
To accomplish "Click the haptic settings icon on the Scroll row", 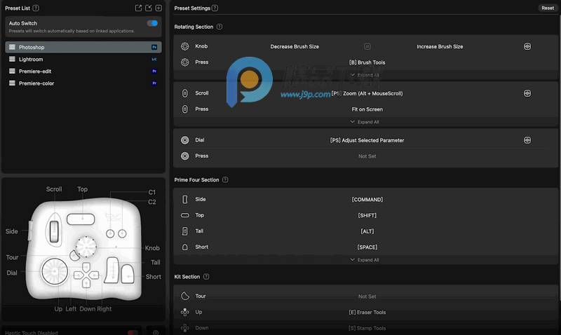I will coord(527,93).
